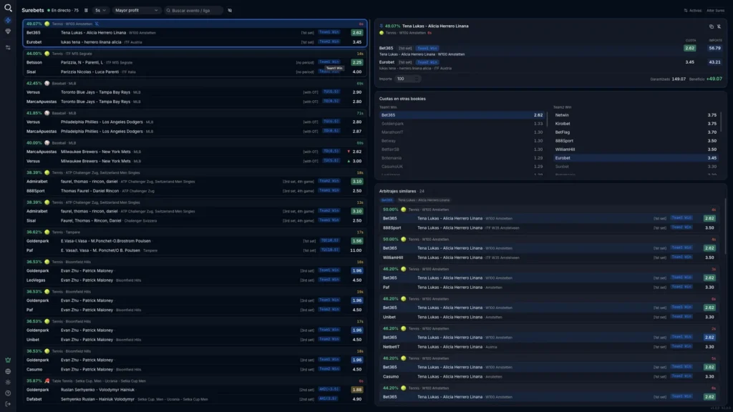The height and width of the screenshot is (412, 733).
Task: Click the Bet365 odds 2.62 in the top surebet
Action: click(356, 33)
